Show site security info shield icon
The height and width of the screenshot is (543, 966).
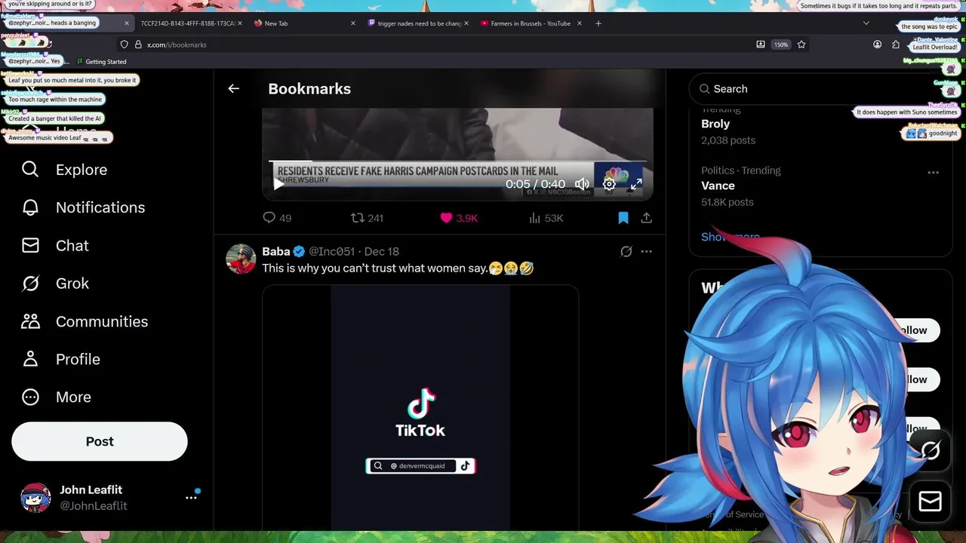tap(125, 44)
